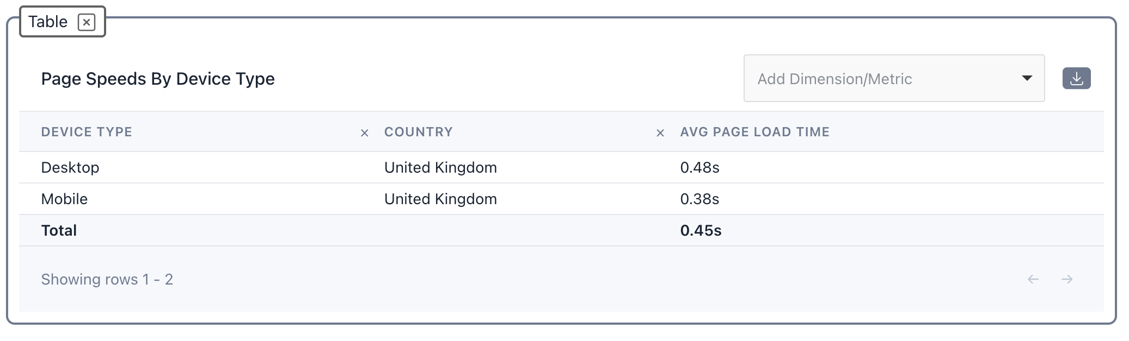The width and height of the screenshot is (1129, 341).
Task: Select the Mobile row
Action: [64, 199]
